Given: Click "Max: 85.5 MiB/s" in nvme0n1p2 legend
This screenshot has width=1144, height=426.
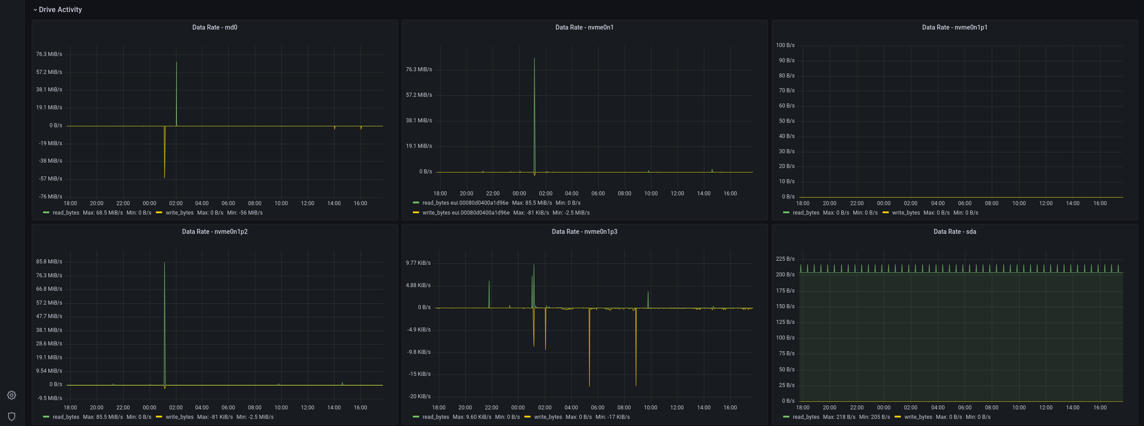Looking at the screenshot, I should tap(103, 417).
